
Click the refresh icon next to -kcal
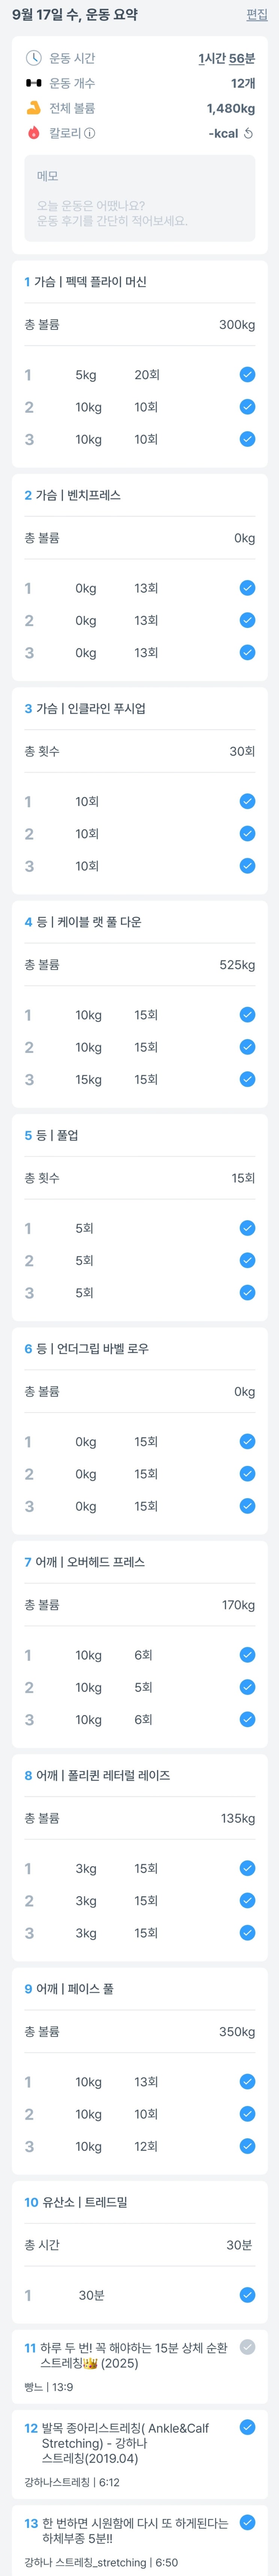coord(248,133)
